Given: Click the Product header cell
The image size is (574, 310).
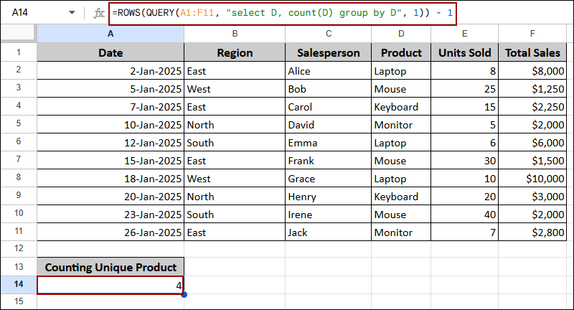Looking at the screenshot, I should tap(401, 52).
